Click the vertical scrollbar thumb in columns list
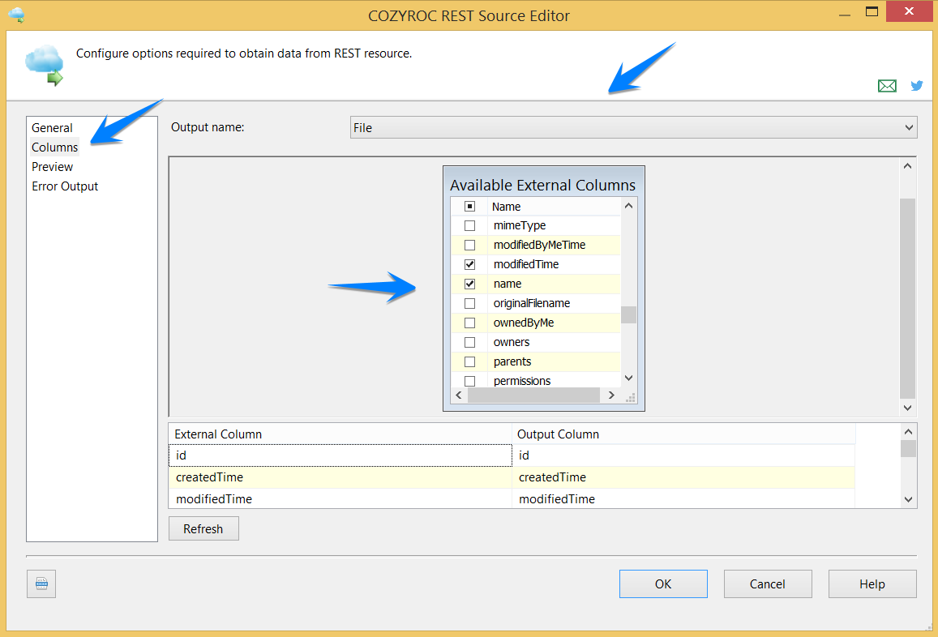Screen dimensions: 938x637 pyautogui.click(x=628, y=314)
